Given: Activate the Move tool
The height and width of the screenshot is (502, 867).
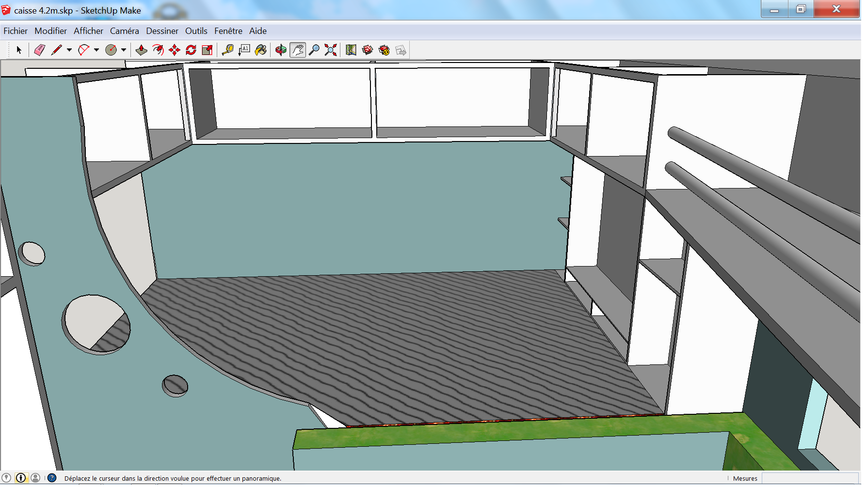Looking at the screenshot, I should coord(175,50).
